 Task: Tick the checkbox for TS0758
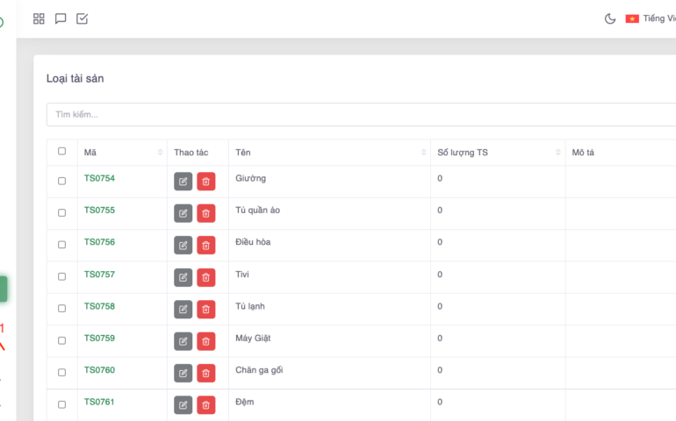coord(61,309)
